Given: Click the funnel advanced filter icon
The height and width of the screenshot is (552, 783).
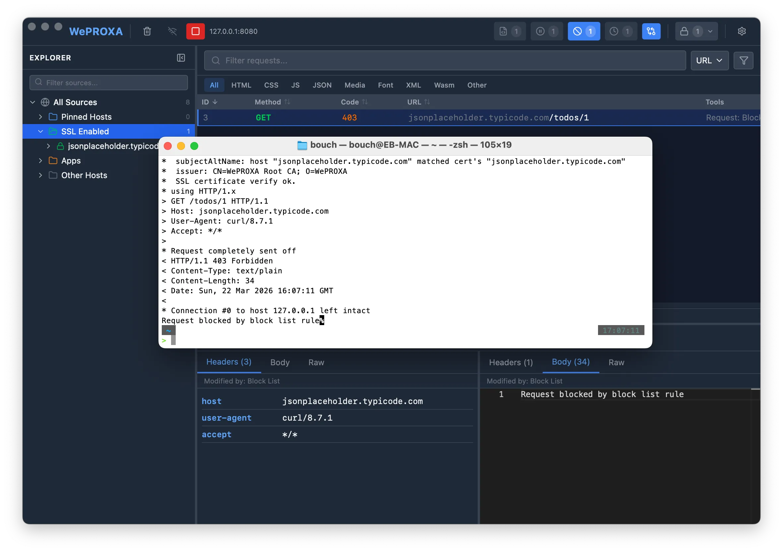Looking at the screenshot, I should pos(744,61).
